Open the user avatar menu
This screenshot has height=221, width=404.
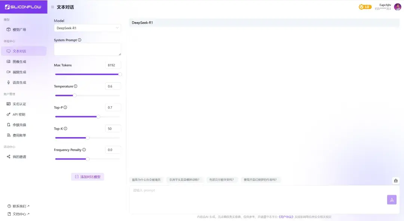point(398,7)
